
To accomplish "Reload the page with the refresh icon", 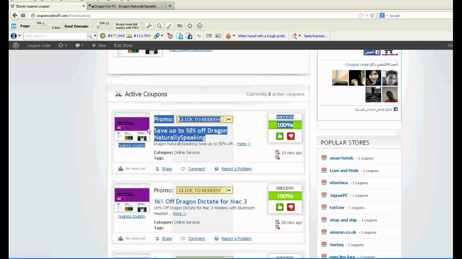I will pyautogui.click(x=372, y=15).
